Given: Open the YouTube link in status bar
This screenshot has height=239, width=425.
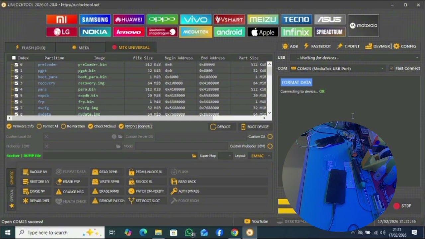Looking at the screenshot, I should (x=256, y=221).
